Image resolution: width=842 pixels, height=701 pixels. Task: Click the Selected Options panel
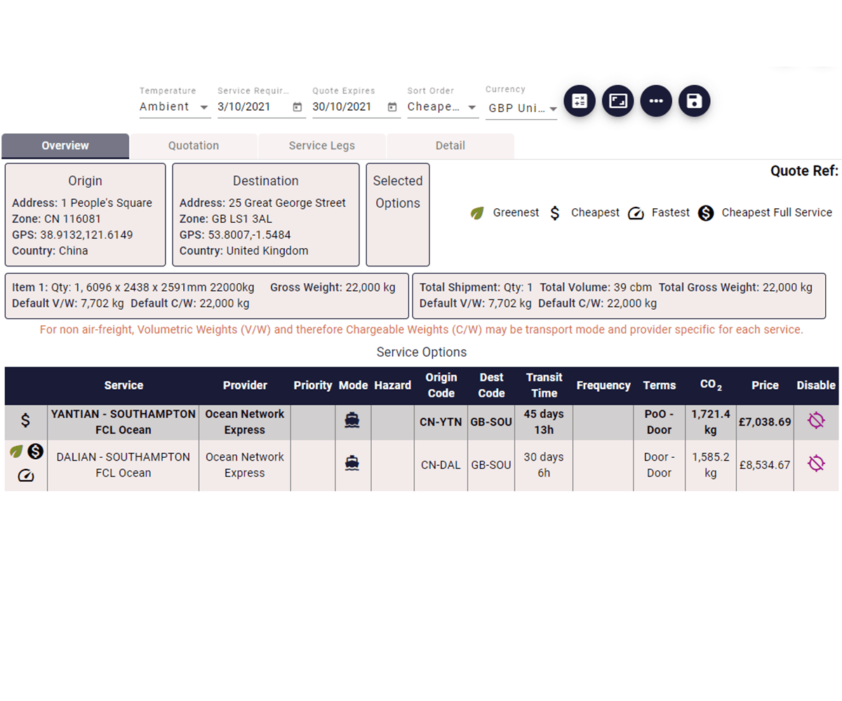[x=397, y=214]
